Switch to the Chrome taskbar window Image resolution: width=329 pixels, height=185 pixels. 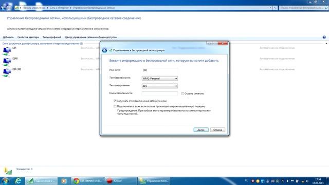87,181
